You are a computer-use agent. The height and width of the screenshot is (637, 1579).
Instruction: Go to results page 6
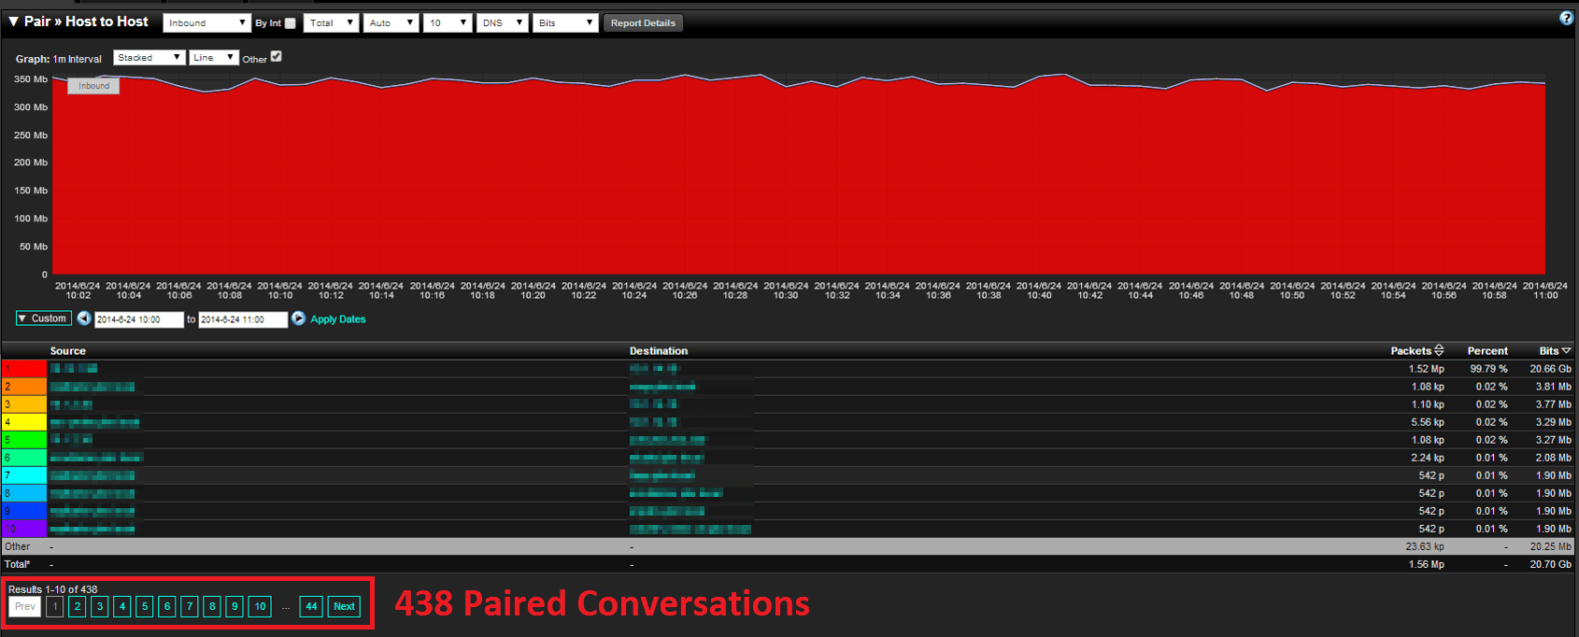coord(167,606)
